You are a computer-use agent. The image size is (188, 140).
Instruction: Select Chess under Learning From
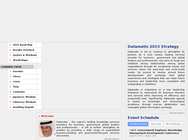[17, 77]
